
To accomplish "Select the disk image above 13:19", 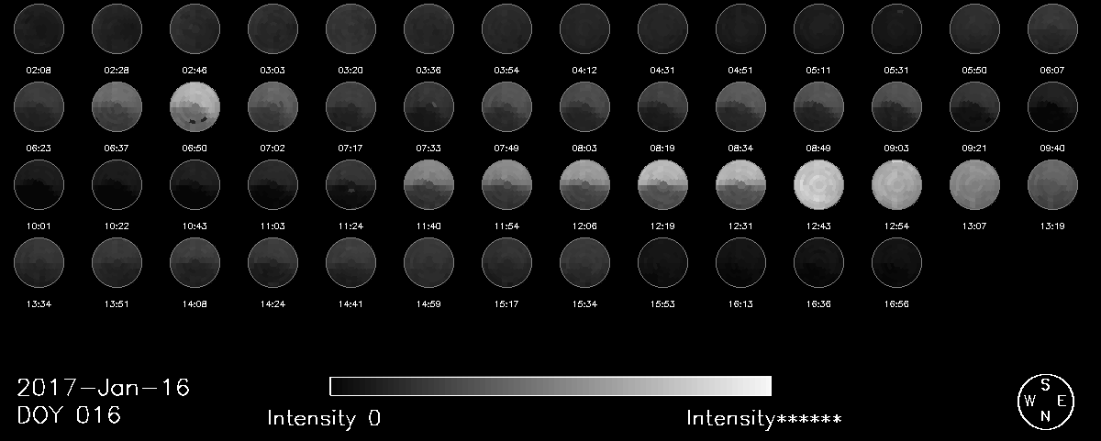I will pos(1052,185).
